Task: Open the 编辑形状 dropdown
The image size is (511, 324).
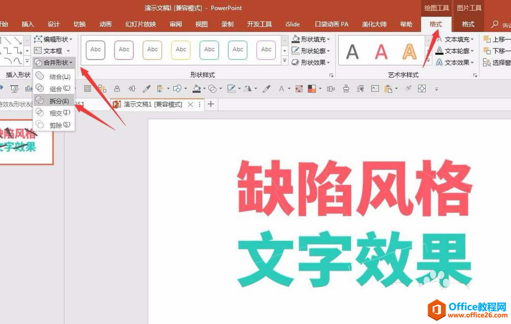Action: [x=53, y=39]
